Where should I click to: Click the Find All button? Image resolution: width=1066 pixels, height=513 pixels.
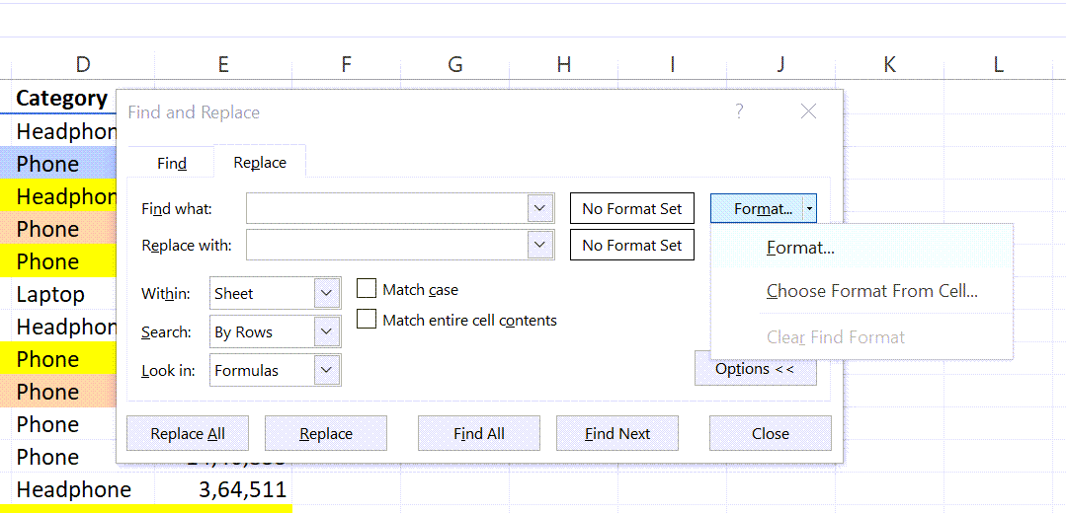pyautogui.click(x=479, y=433)
